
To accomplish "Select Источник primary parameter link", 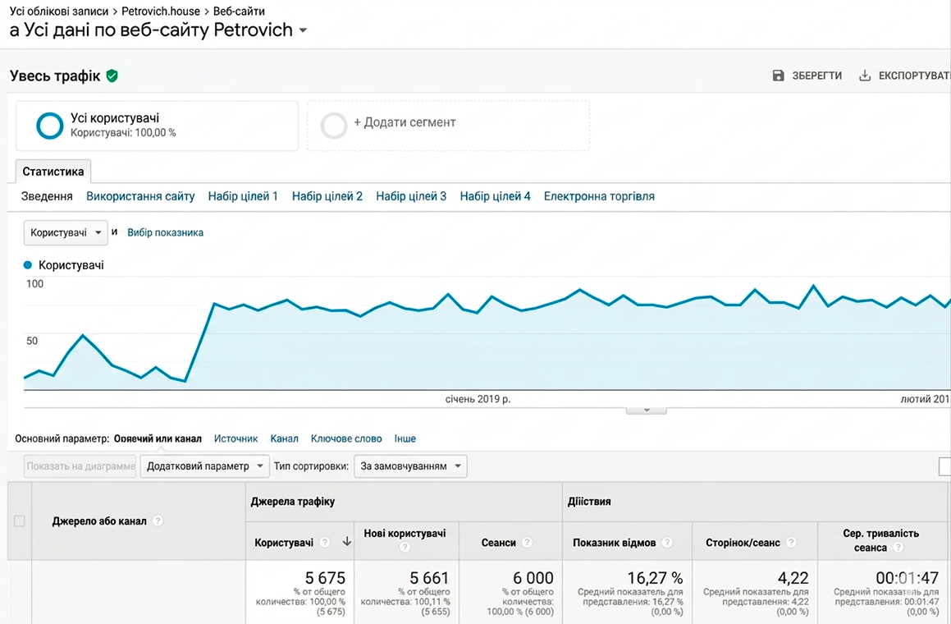I will point(236,438).
